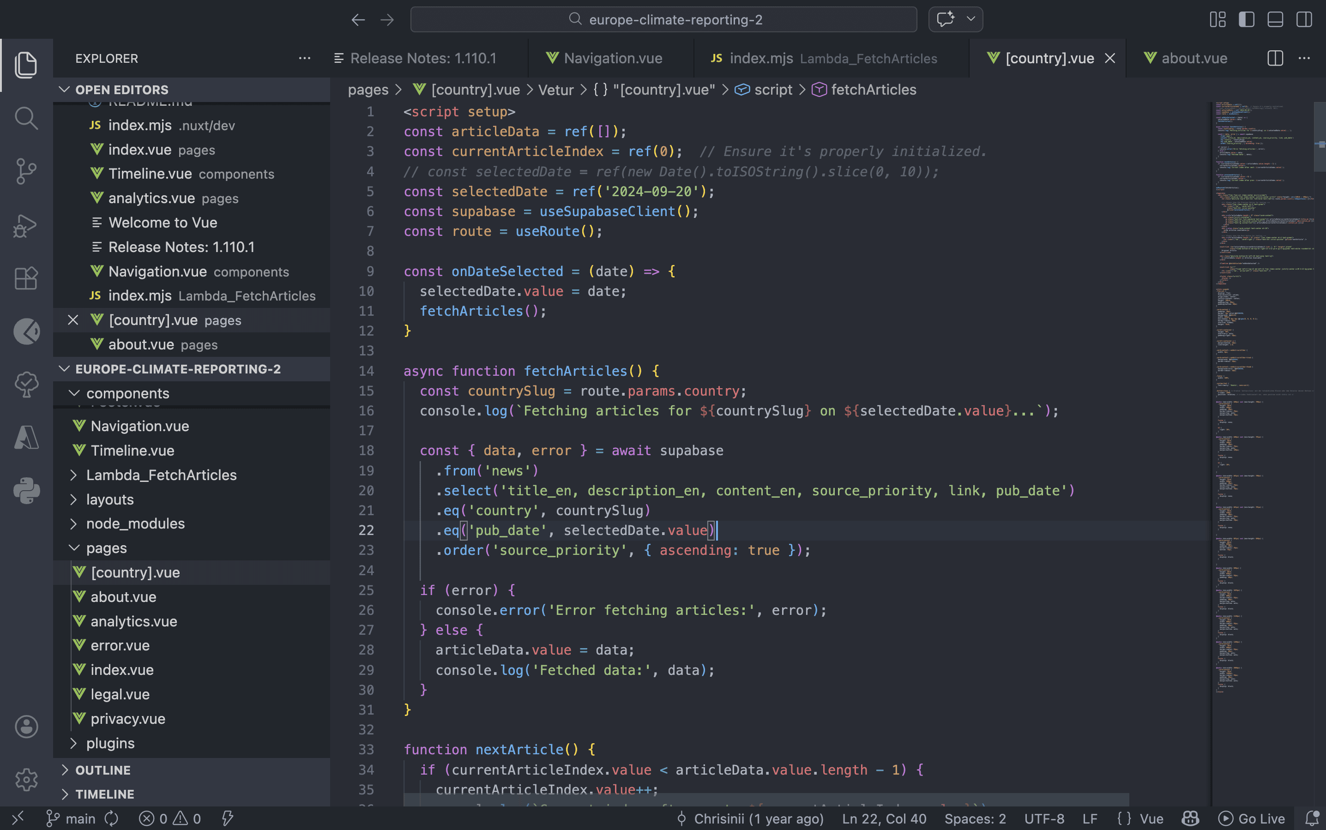Click the command center search field
This screenshot has width=1326, height=830.
click(x=663, y=20)
